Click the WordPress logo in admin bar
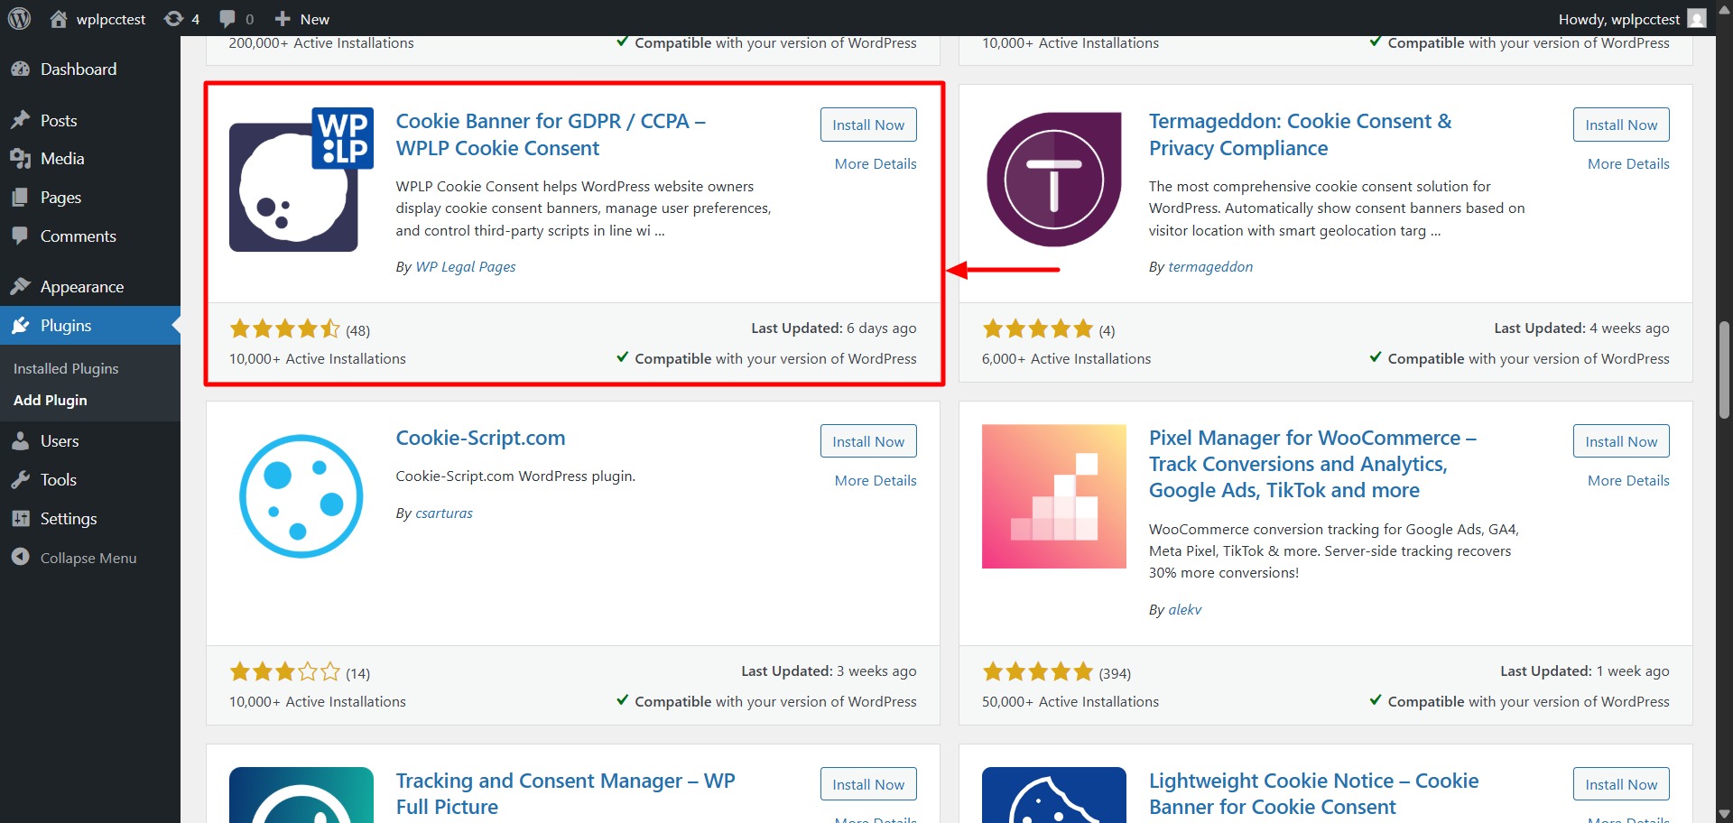Screen dimensions: 1733x823 click(x=19, y=18)
